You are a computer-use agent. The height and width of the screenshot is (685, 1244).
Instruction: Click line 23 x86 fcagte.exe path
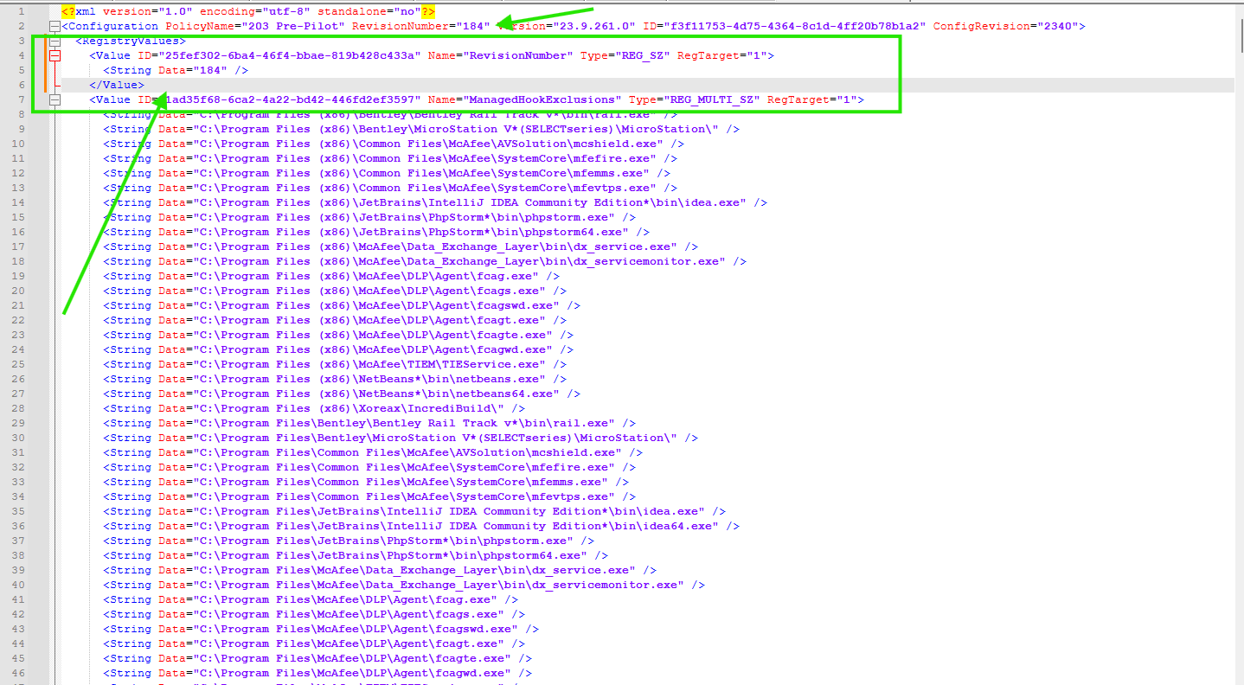point(373,335)
